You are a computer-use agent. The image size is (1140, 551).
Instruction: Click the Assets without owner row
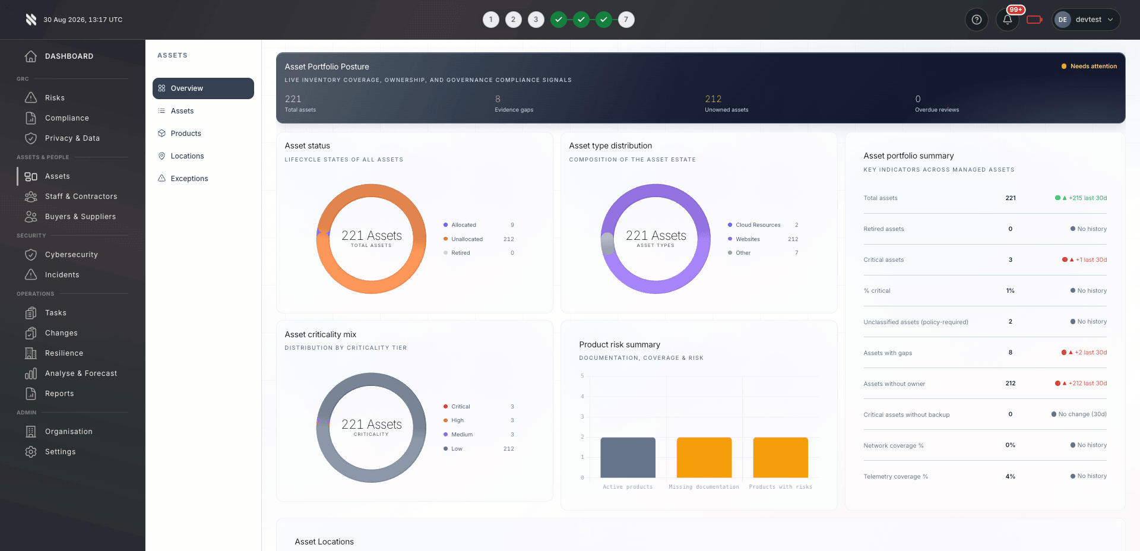(985, 384)
